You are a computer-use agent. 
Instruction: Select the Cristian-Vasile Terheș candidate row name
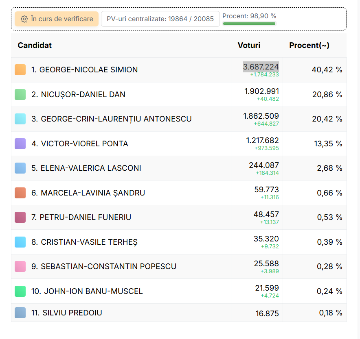click(x=89, y=242)
